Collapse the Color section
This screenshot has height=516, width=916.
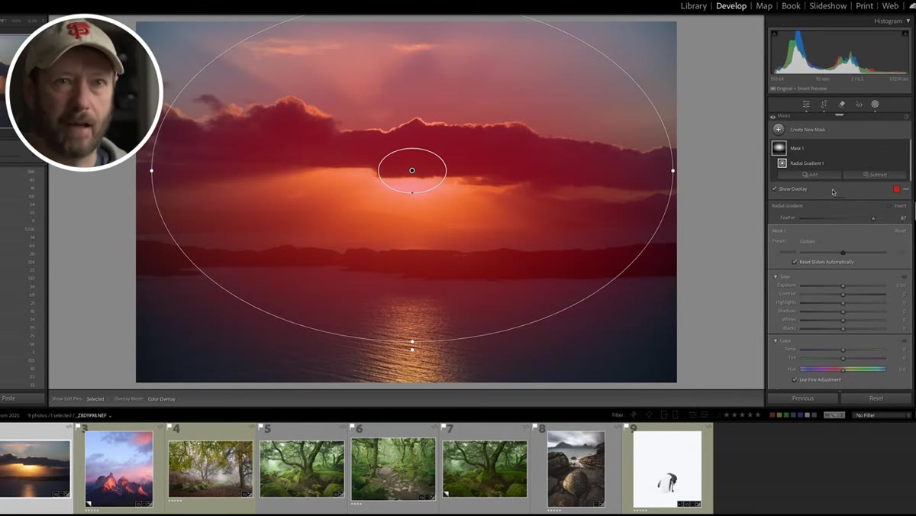click(776, 340)
